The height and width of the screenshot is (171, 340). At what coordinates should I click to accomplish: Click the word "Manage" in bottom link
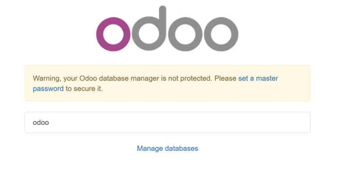pyautogui.click(x=150, y=148)
